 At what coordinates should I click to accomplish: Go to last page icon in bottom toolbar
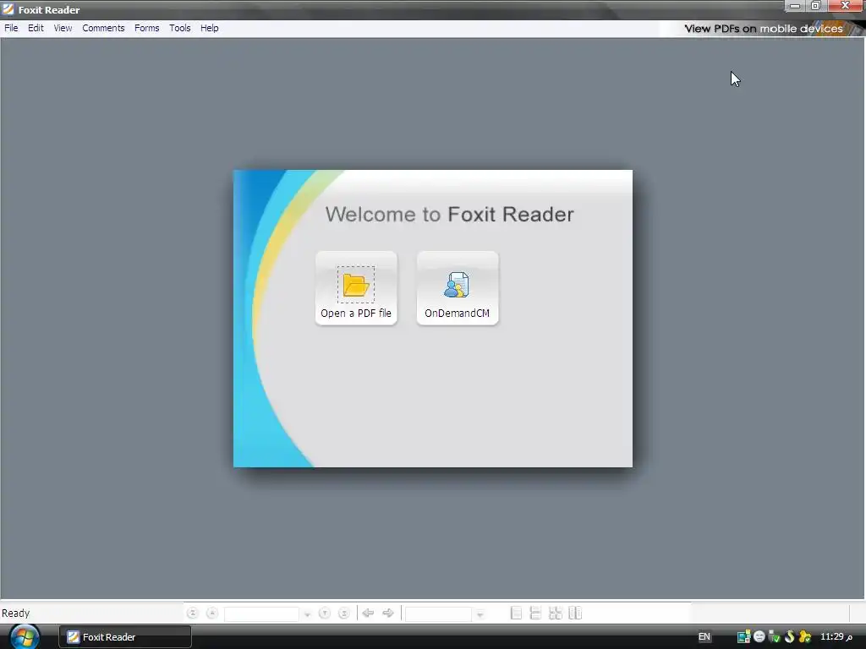(x=344, y=614)
